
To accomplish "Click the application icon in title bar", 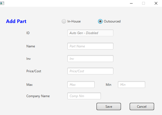I will coord(2,3).
